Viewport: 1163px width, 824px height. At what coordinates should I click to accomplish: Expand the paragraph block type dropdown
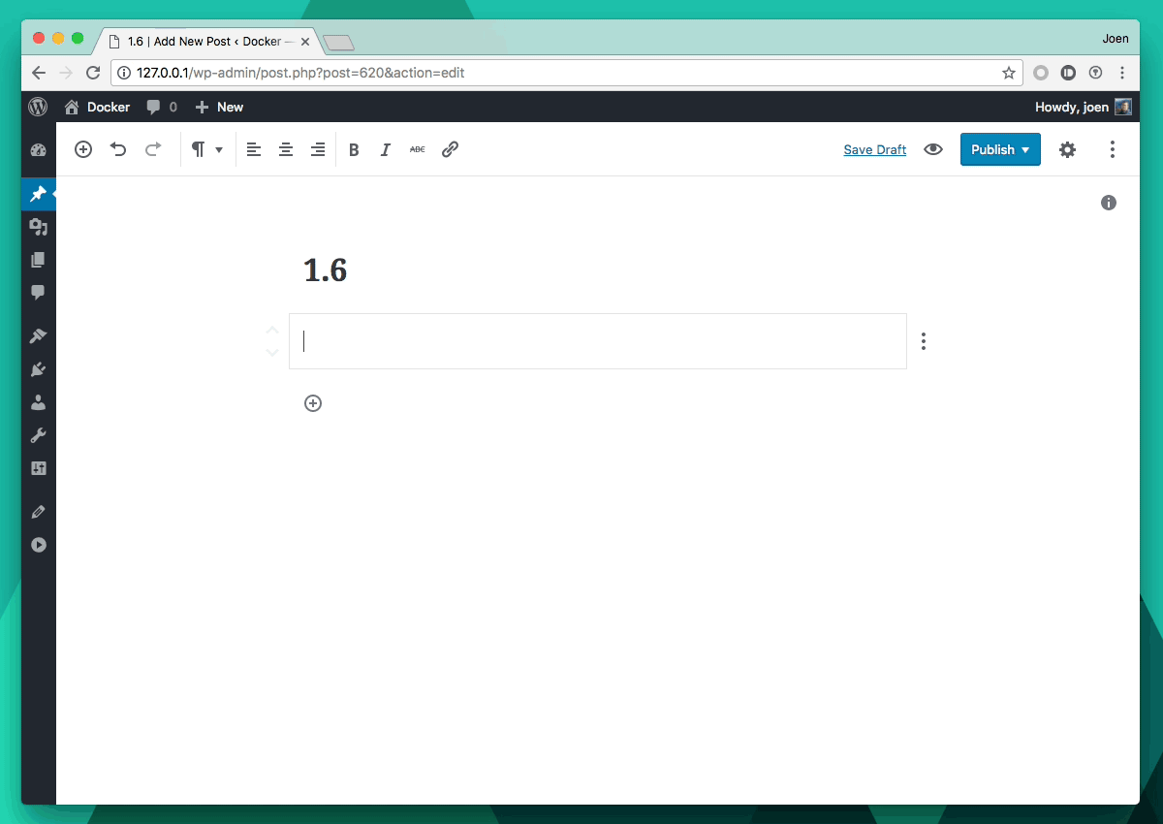pos(206,149)
